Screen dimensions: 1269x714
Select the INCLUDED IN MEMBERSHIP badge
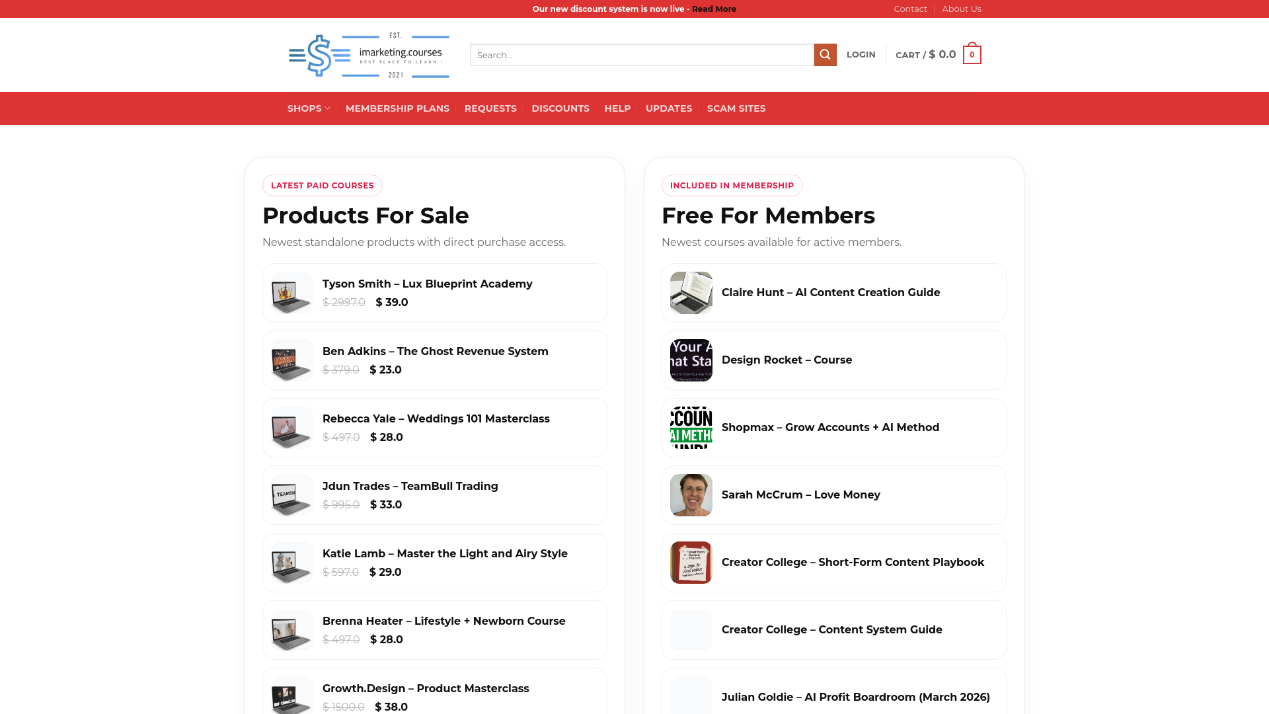coord(732,186)
